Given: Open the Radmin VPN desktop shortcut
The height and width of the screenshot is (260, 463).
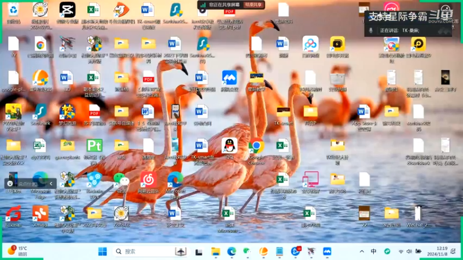Looking at the screenshot, I should point(94,180).
